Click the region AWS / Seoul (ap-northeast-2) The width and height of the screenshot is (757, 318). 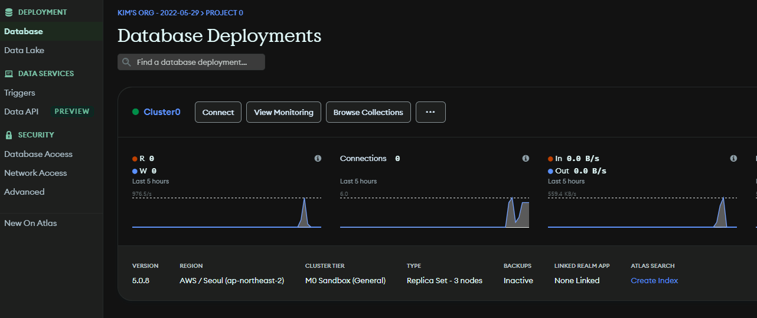[x=231, y=281]
